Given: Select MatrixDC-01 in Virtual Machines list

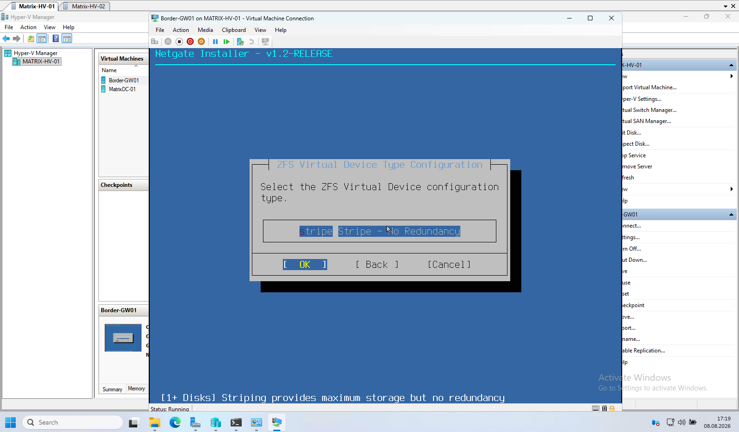Looking at the screenshot, I should tap(122, 89).
